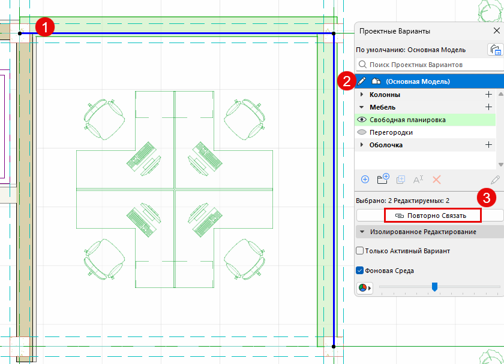
Task: Click the Оболочка set name
Action: coord(386,145)
